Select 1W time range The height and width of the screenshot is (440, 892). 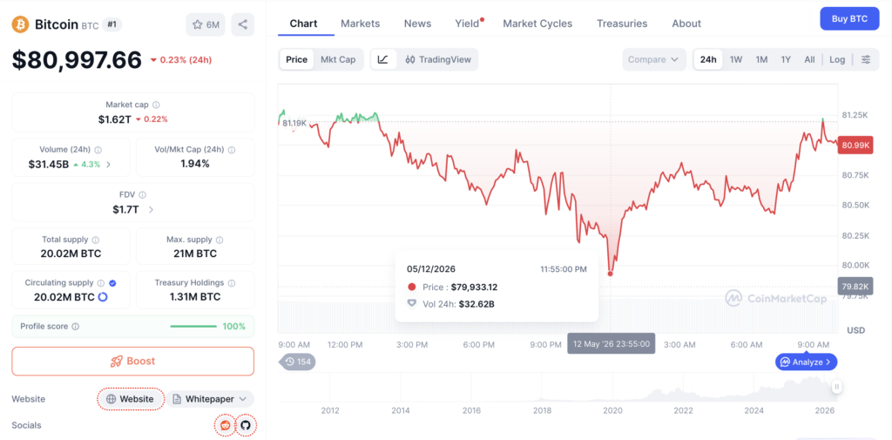point(736,59)
